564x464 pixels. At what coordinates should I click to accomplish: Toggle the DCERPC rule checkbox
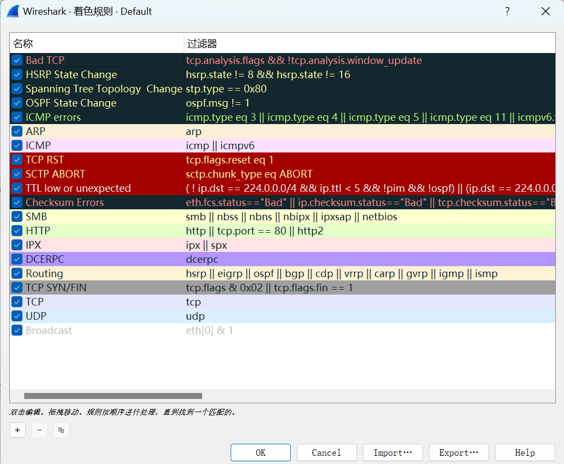tap(17, 259)
